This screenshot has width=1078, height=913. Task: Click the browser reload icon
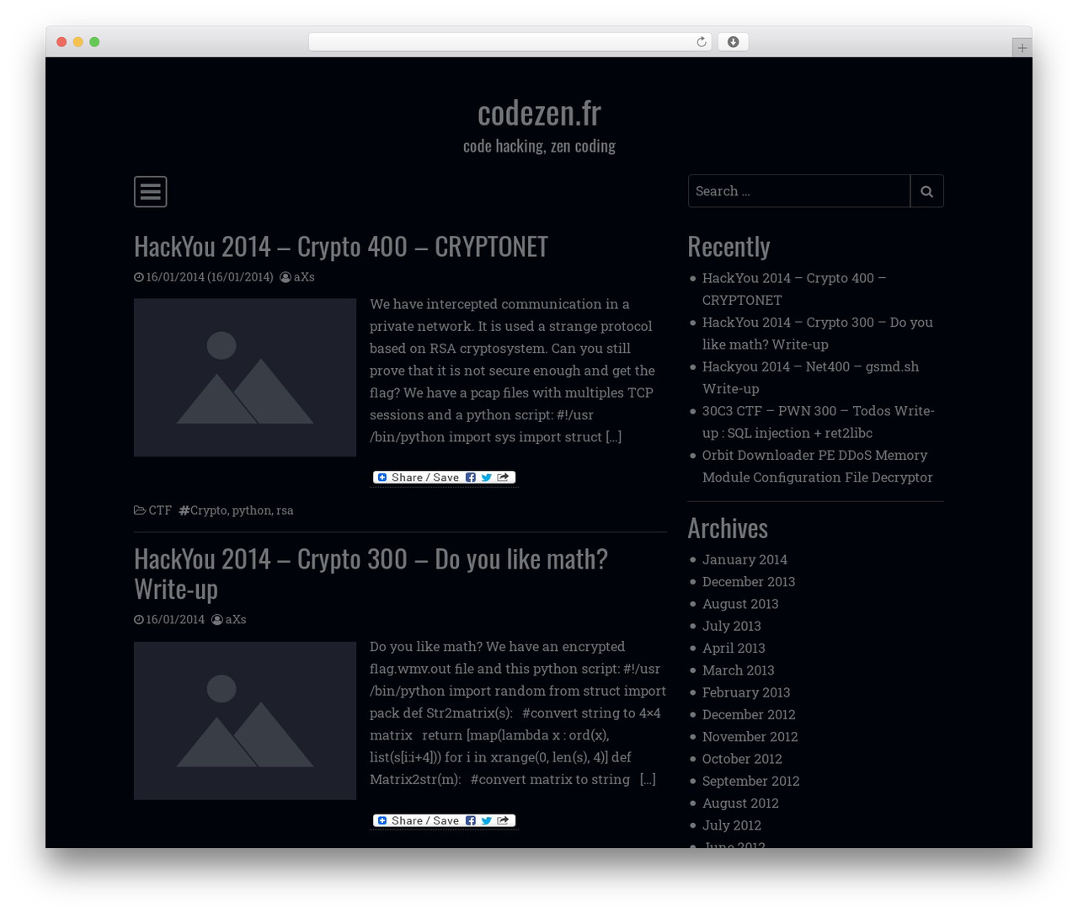pyautogui.click(x=702, y=42)
